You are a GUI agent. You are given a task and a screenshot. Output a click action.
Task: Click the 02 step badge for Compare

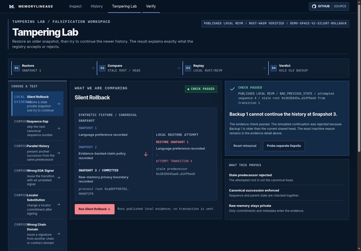tap(102, 68)
